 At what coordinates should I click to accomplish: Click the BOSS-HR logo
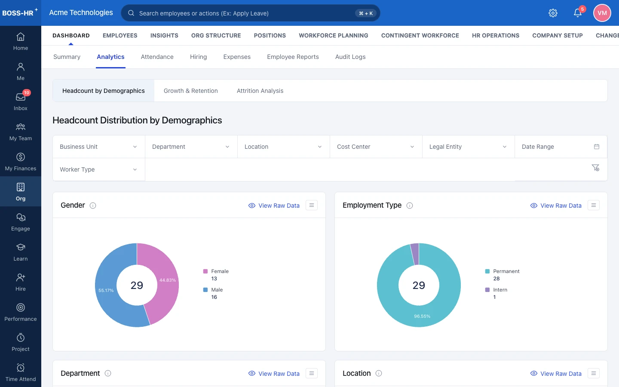(x=20, y=12)
